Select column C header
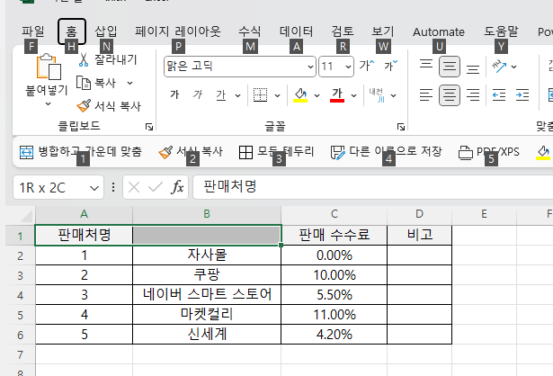The image size is (553, 376). point(334,214)
